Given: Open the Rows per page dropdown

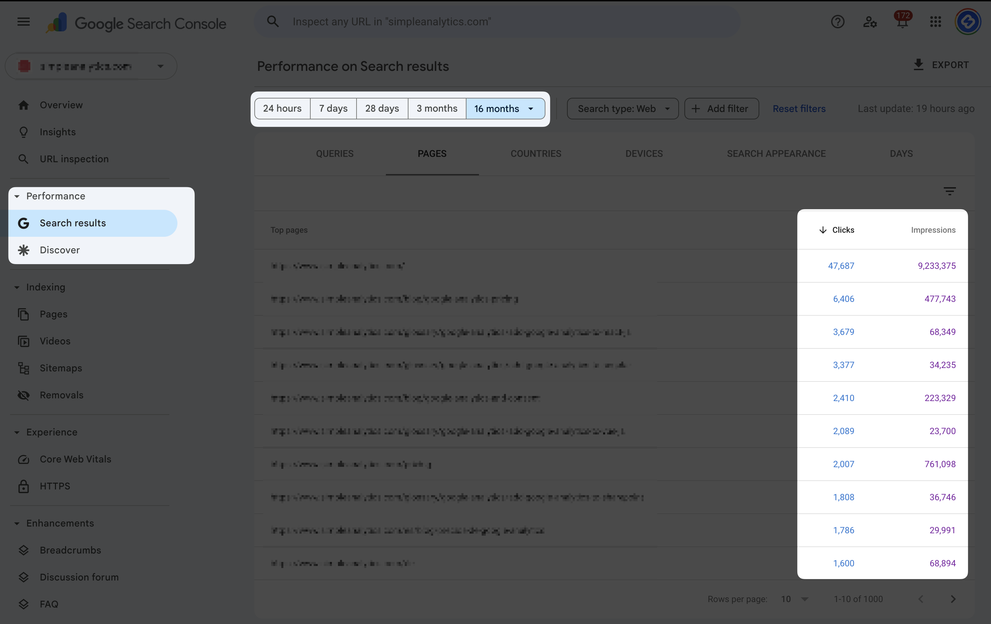Looking at the screenshot, I should (794, 599).
